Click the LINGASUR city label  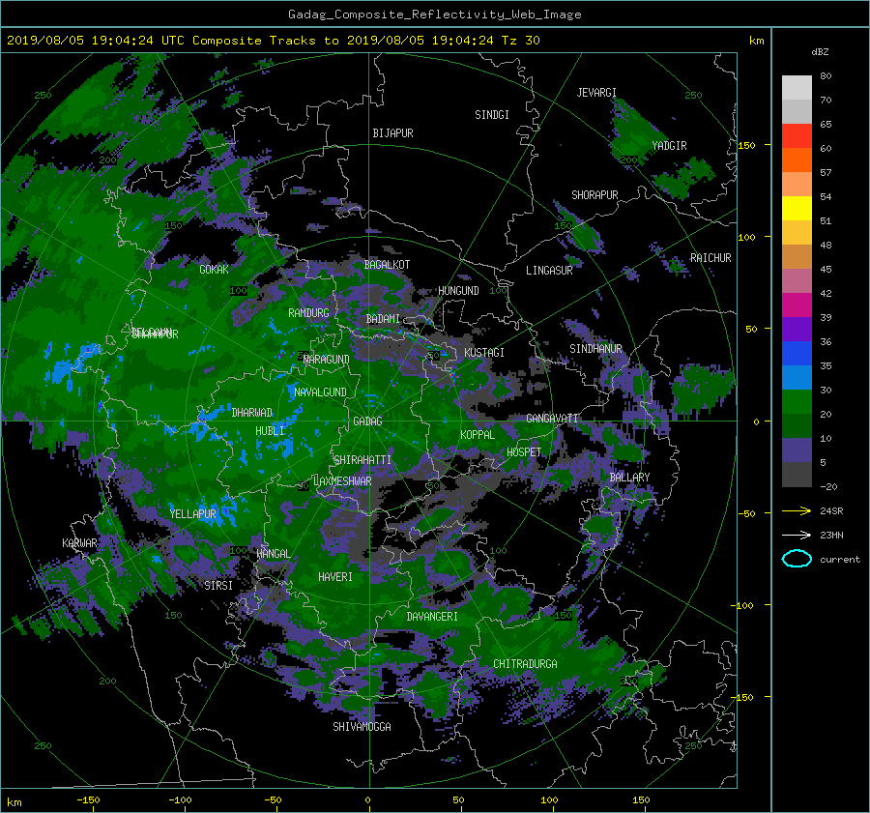coord(549,271)
